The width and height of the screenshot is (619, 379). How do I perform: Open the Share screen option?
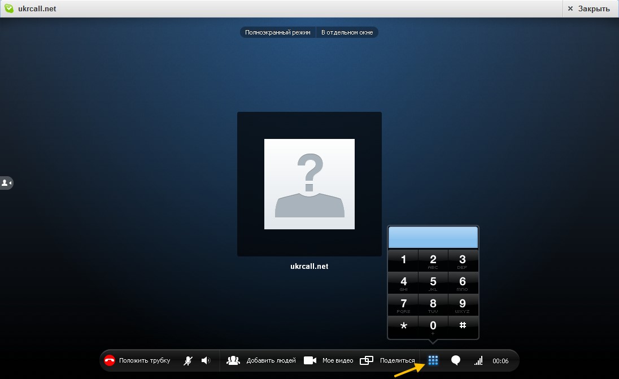[x=367, y=360]
